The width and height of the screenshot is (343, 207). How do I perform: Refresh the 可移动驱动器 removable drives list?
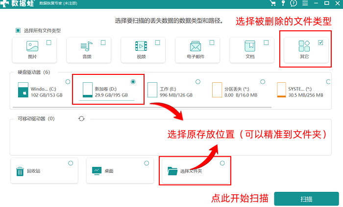tap(81, 118)
